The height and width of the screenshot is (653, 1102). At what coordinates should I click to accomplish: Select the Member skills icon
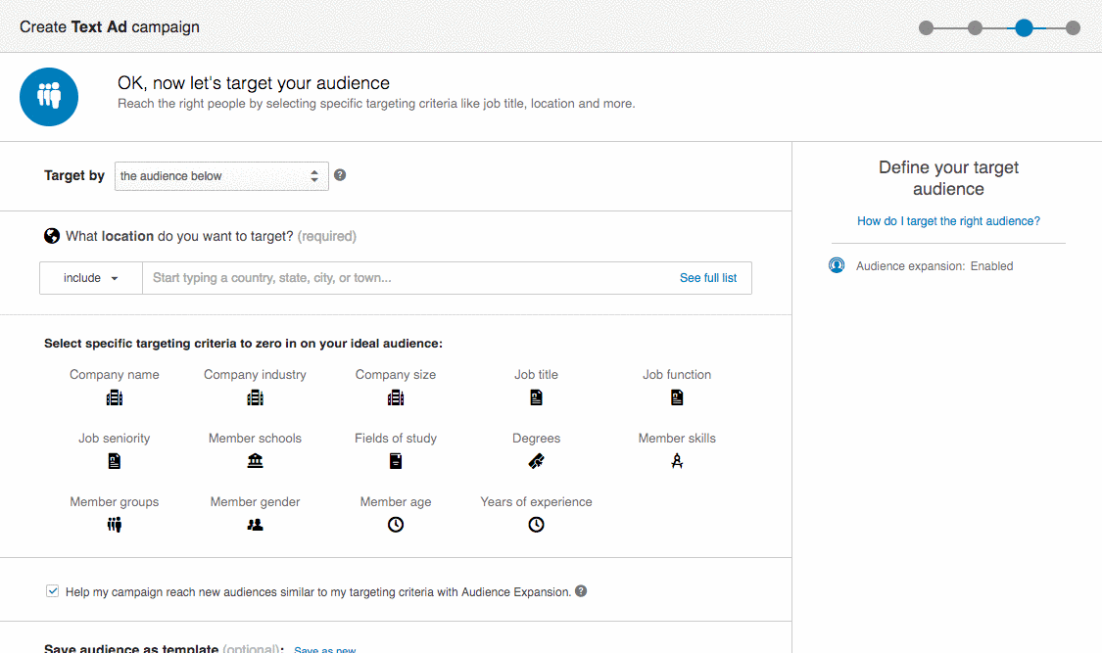coord(677,461)
